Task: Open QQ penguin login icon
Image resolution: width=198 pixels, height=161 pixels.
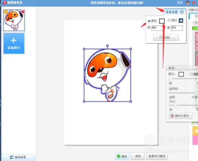Action: click(188, 2)
